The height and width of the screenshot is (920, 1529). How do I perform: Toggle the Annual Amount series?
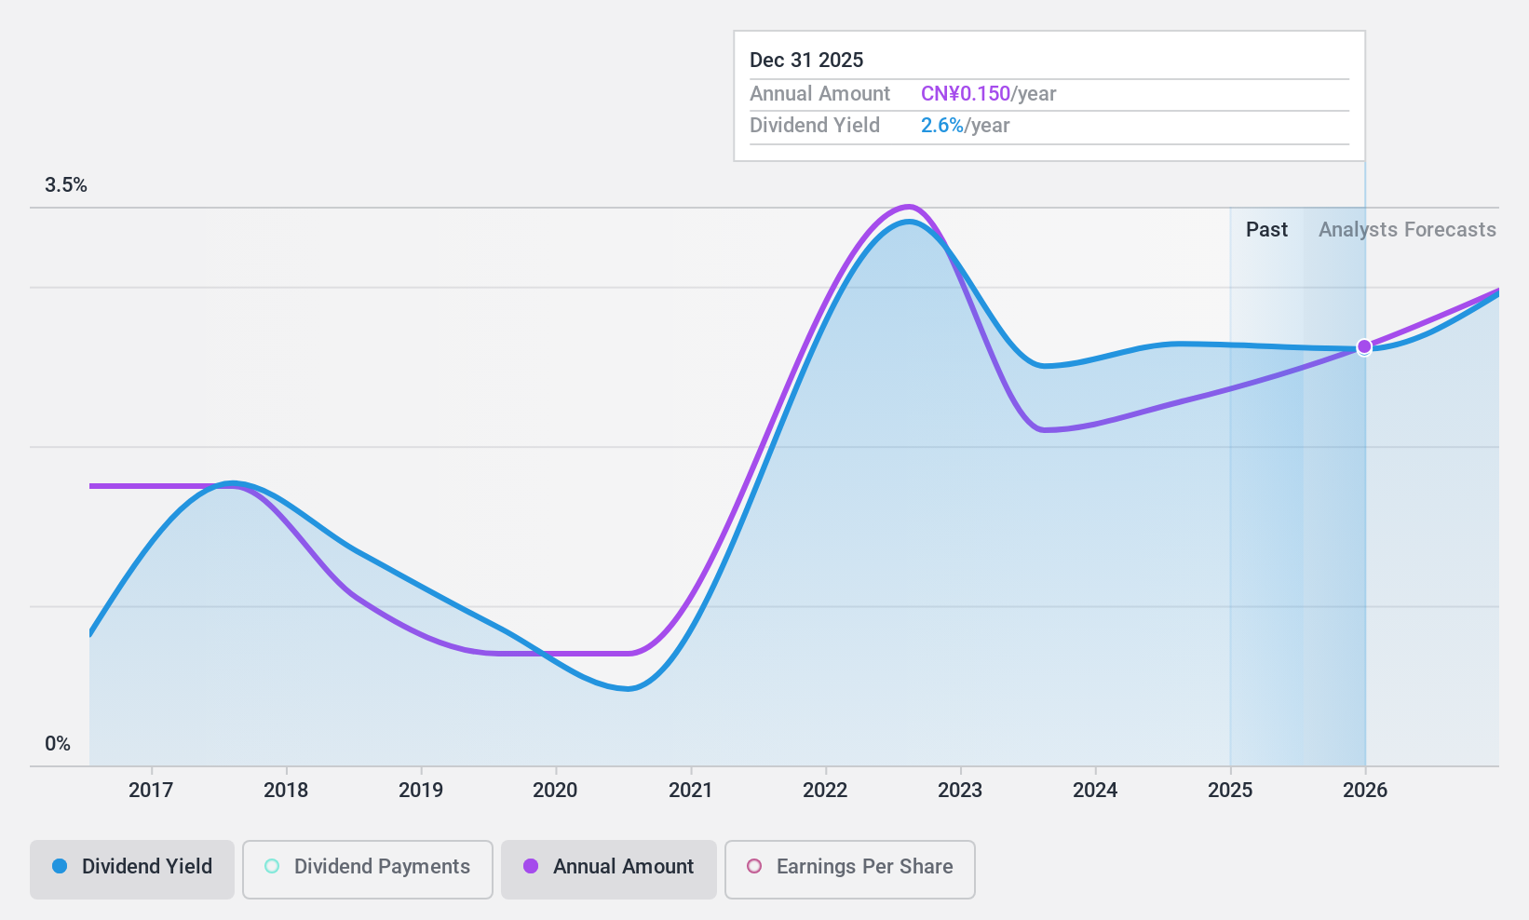(x=609, y=869)
